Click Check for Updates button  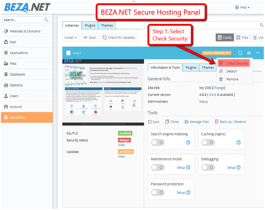click(119, 37)
